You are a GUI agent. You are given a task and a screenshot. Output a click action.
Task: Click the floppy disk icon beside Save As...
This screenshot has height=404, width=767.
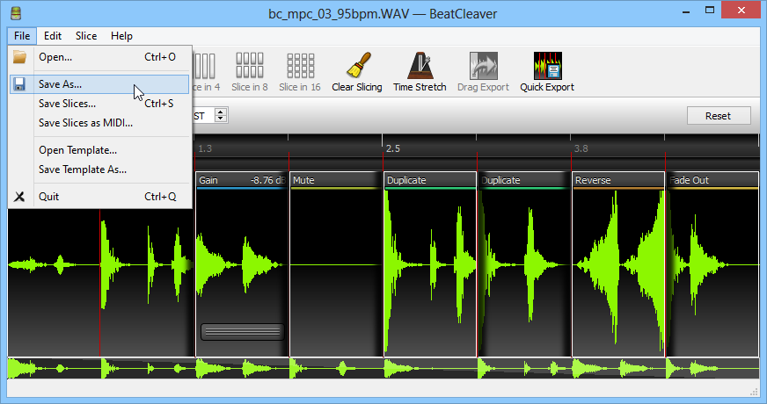click(19, 84)
